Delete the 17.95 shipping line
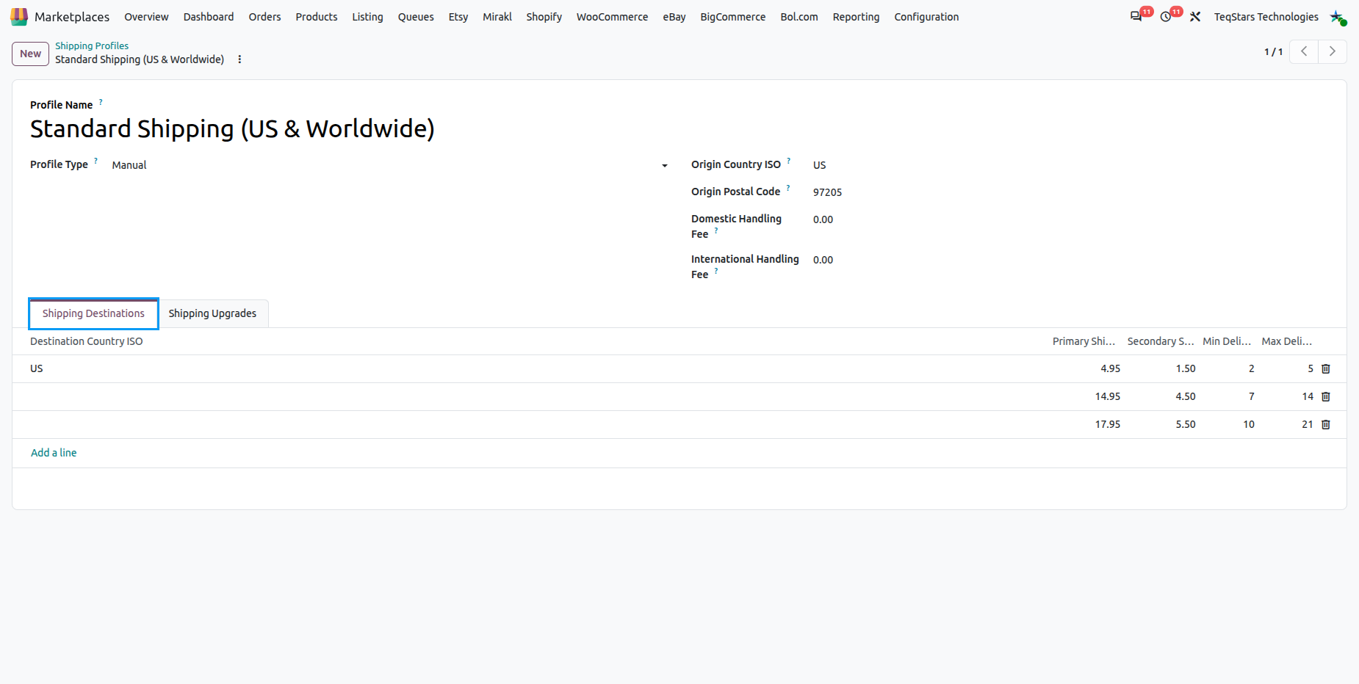 [x=1326, y=424]
